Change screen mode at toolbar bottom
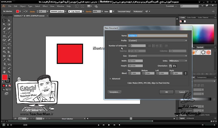Viewport: 218px width, 128px height. 6,94
